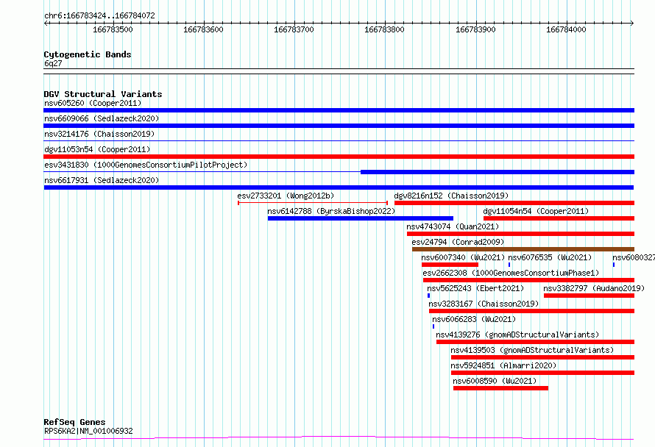Click the RefSeq Genes track heading
The height and width of the screenshot is (447, 655).
click(x=74, y=422)
